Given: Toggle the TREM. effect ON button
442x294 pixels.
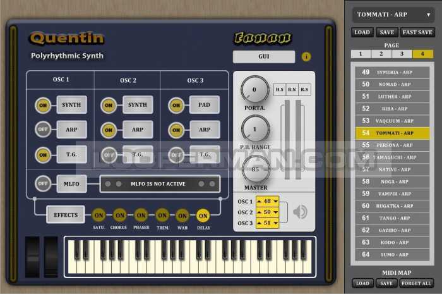Looking at the screenshot, I should coord(162,216).
